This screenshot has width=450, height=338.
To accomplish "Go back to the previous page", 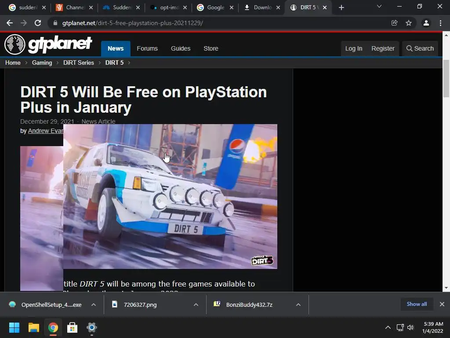I will pos(10,23).
